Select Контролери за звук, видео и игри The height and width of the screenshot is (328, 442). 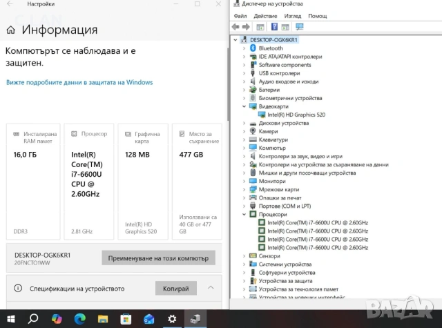click(x=300, y=156)
